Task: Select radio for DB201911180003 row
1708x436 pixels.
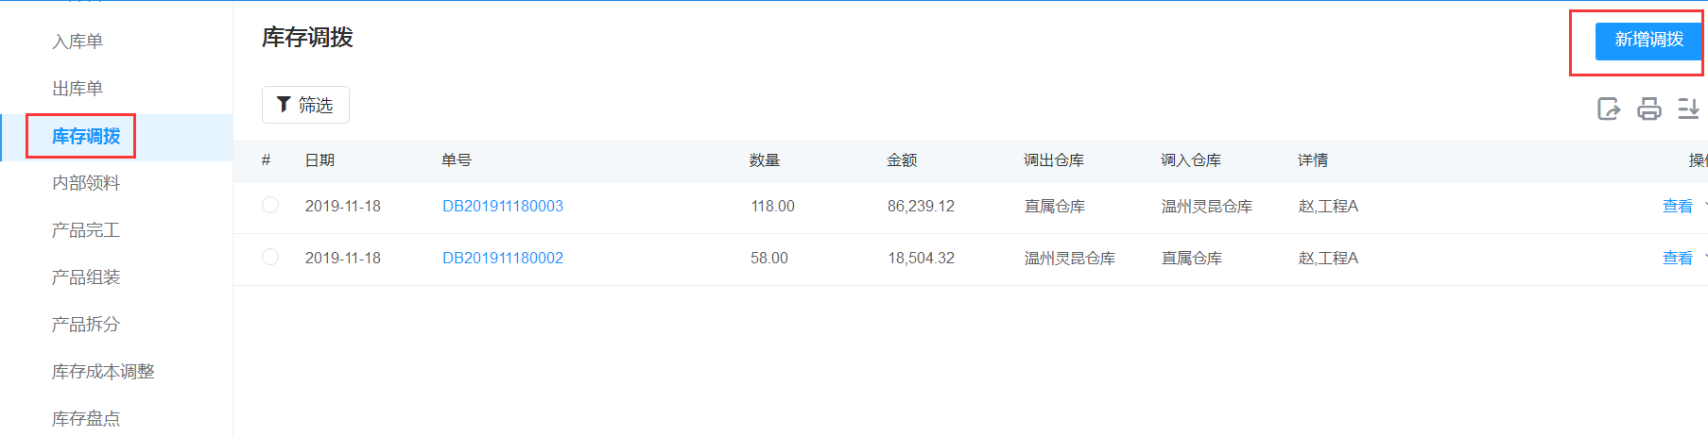Action: click(x=270, y=205)
